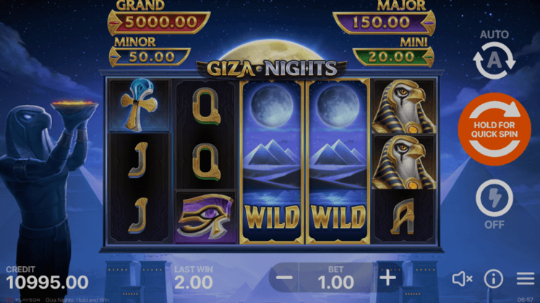Open the game info paytable
Screen dimensions: 540x303
[494, 278]
